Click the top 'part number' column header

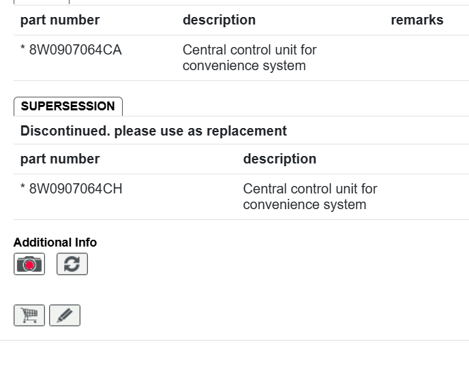pos(60,20)
